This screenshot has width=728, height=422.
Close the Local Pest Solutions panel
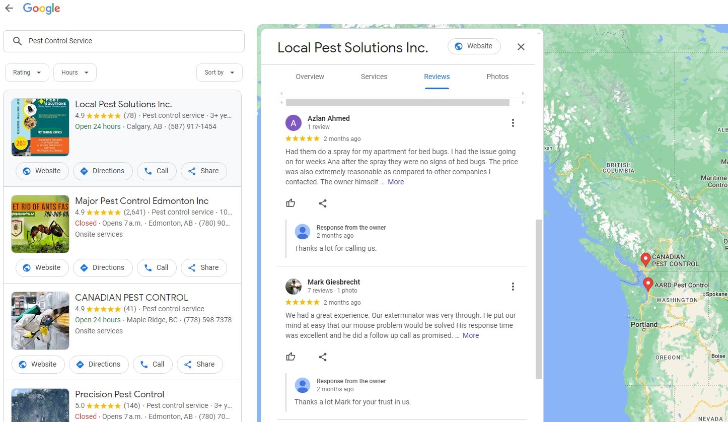[x=521, y=47]
